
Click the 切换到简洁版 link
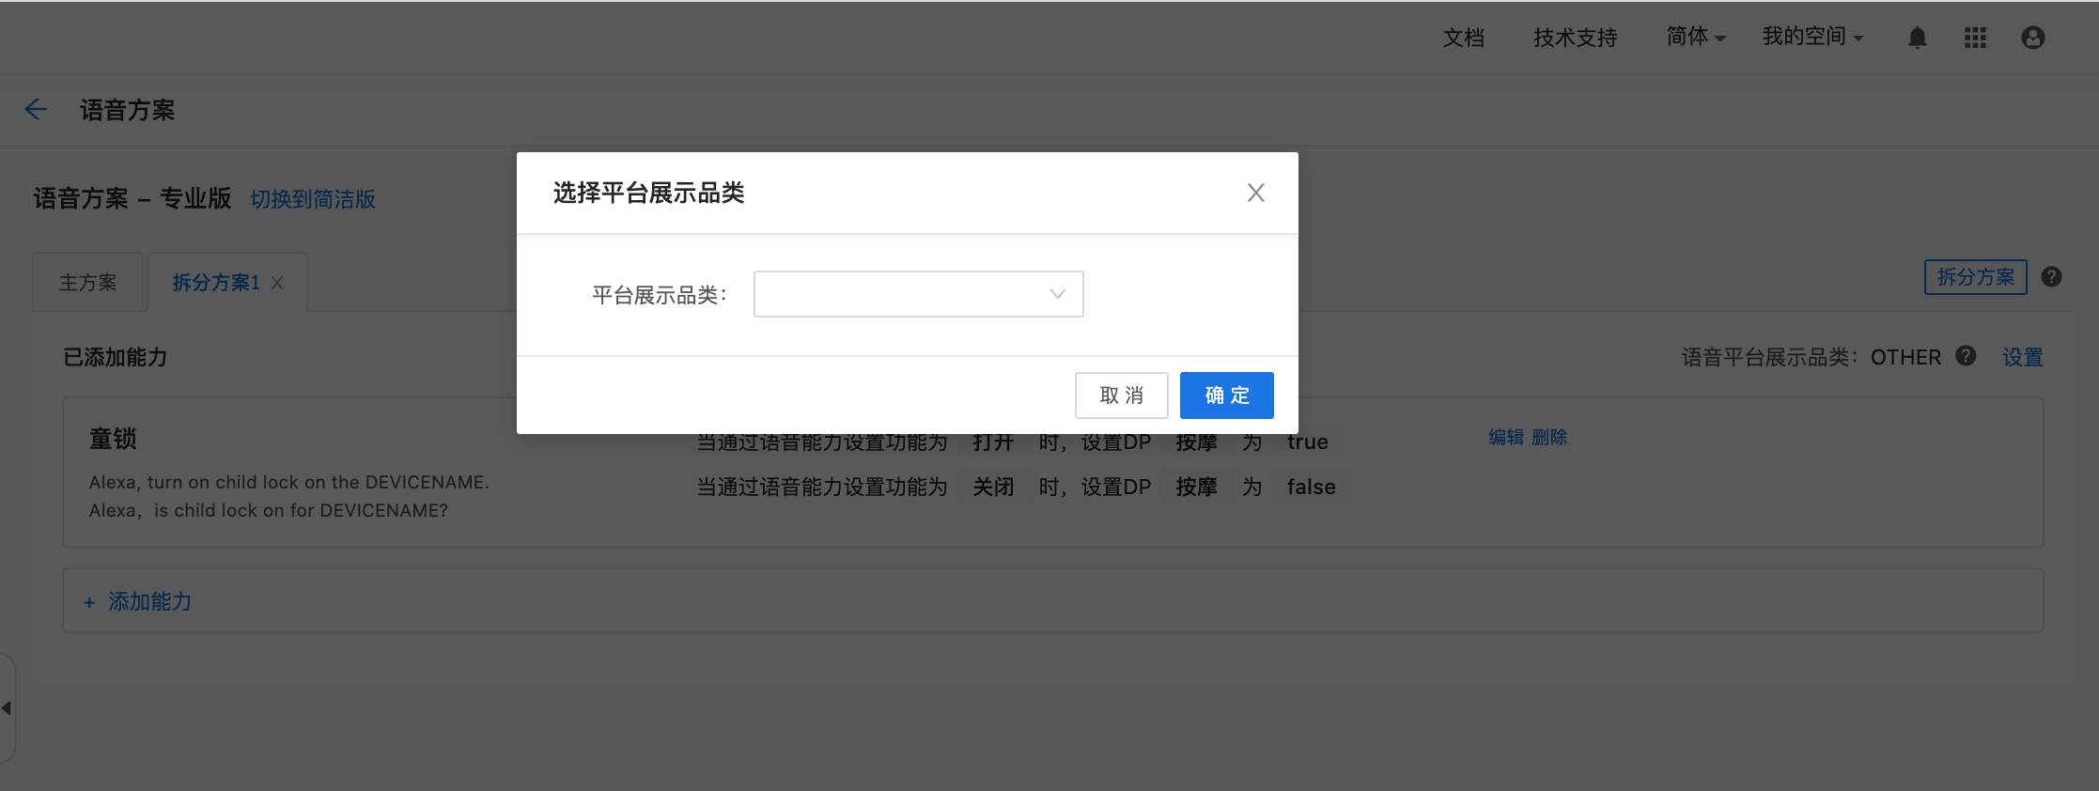click(313, 199)
